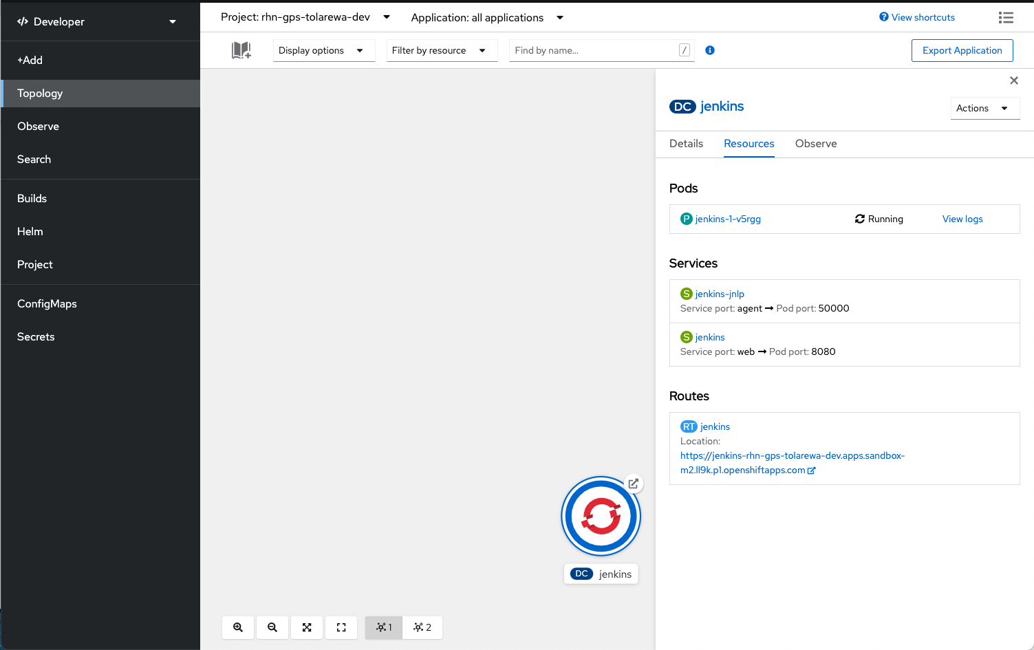Image resolution: width=1034 pixels, height=650 pixels.
Task: Switch to list view icon
Action: (x=1006, y=17)
